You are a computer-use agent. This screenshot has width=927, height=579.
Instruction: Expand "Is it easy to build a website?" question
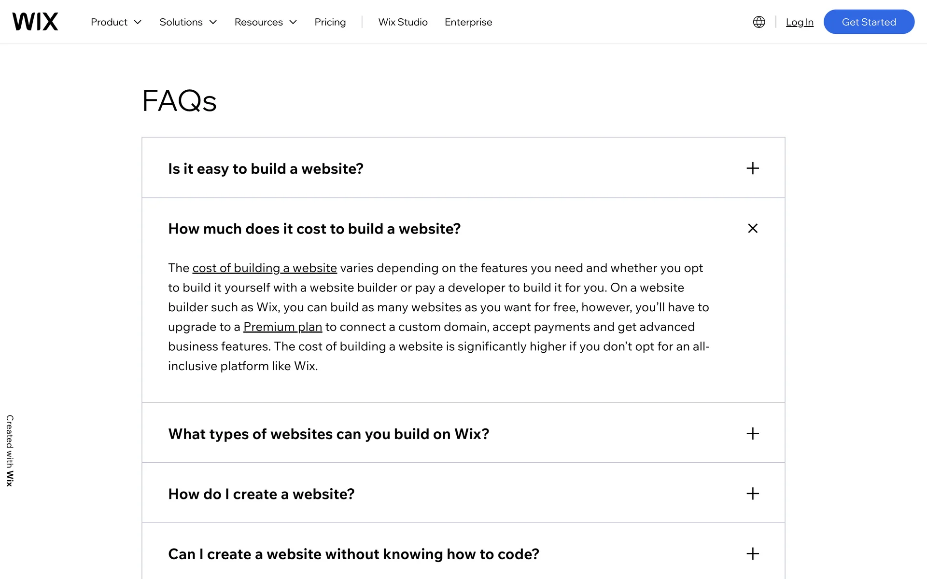coord(266,169)
